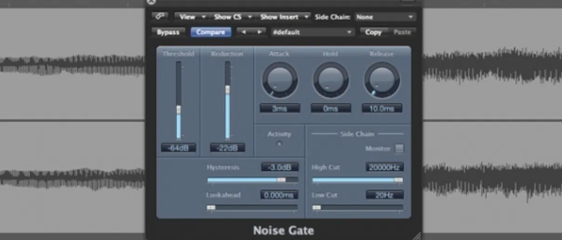Click the Noise Gate title text

[283, 230]
